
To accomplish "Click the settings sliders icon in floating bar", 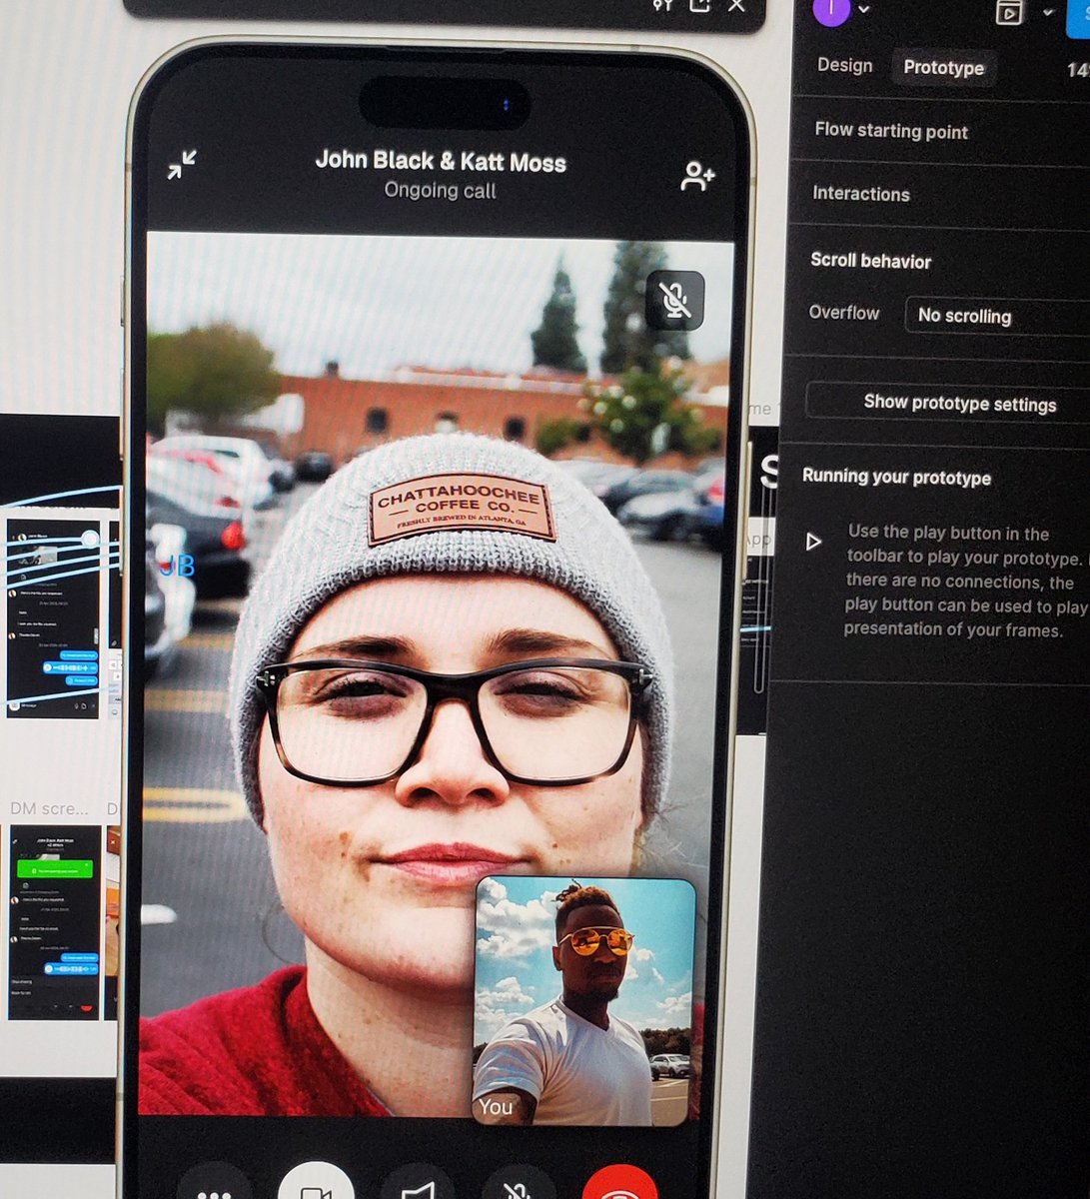I will coord(662,4).
